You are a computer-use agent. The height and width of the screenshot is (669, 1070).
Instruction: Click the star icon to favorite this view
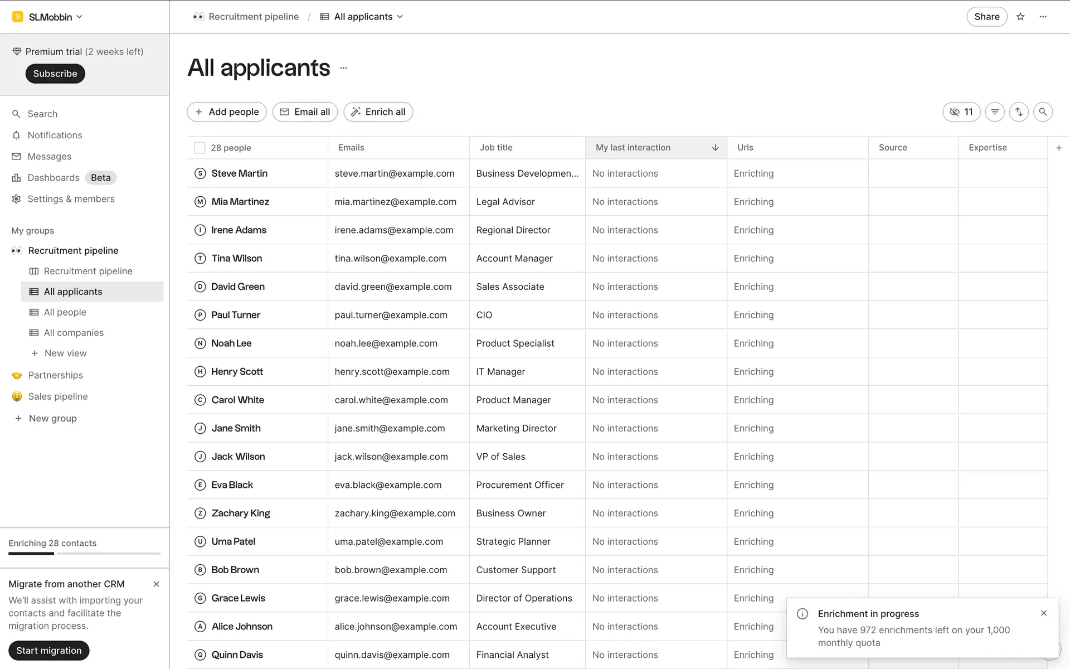tap(1020, 17)
